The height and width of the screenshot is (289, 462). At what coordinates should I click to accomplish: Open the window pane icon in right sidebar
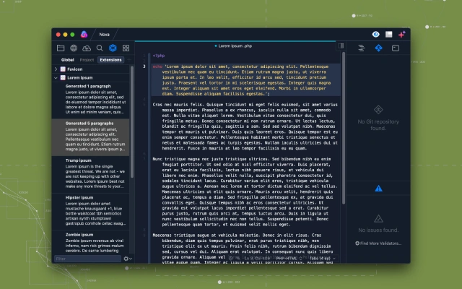pyautogui.click(x=396, y=48)
